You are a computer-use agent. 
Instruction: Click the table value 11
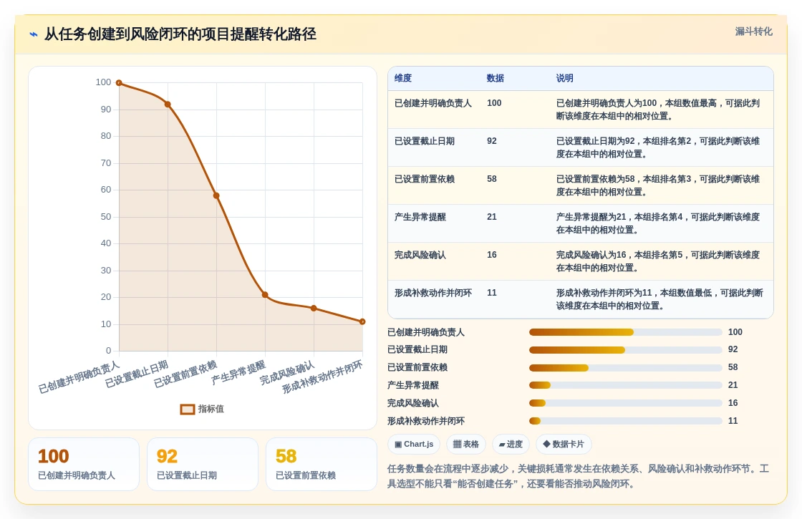point(491,293)
